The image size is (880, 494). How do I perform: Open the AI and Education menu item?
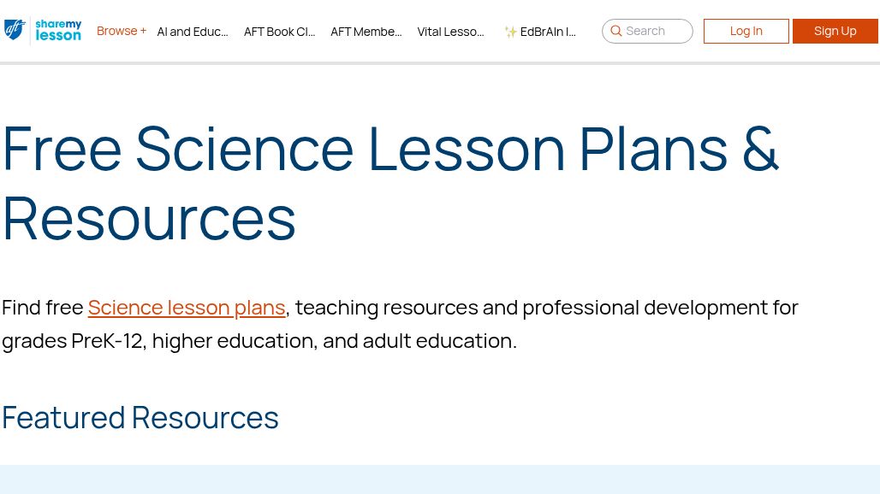pyautogui.click(x=192, y=32)
